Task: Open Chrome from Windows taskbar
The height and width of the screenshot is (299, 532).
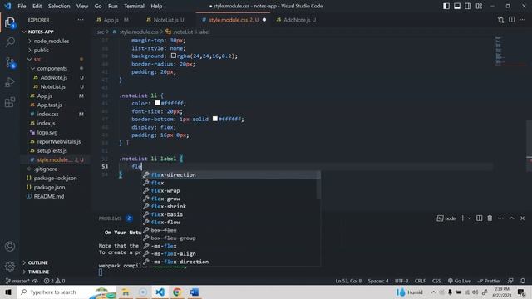Action: pyautogui.click(x=177, y=292)
